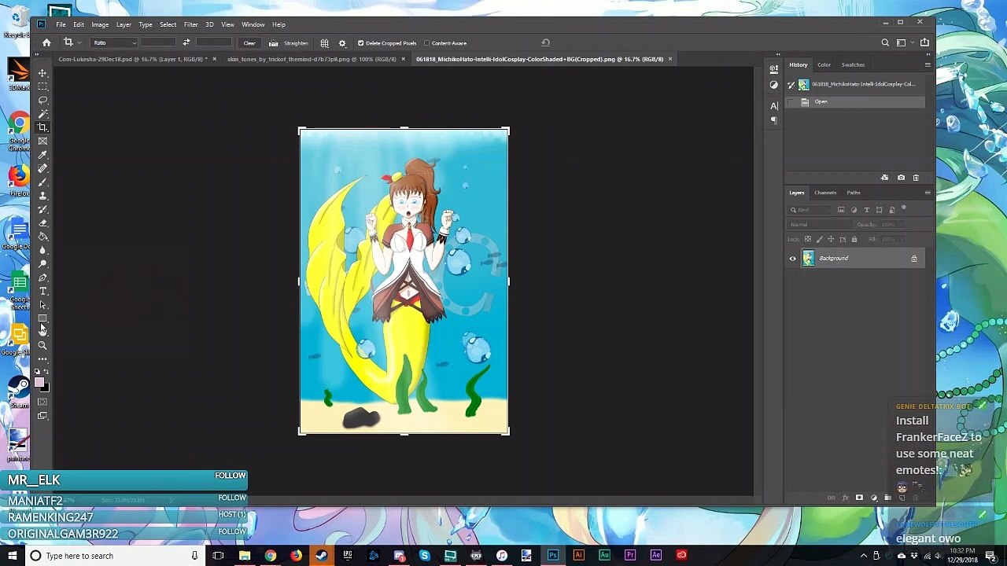
Task: Select the Move tool
Action: click(42, 73)
